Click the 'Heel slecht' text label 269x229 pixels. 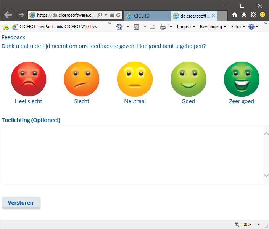[29, 101]
